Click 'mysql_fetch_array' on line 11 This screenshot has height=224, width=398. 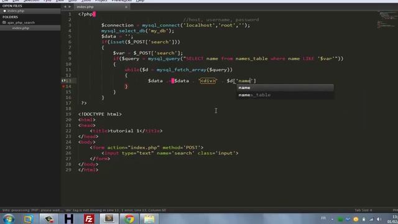pos(181,70)
